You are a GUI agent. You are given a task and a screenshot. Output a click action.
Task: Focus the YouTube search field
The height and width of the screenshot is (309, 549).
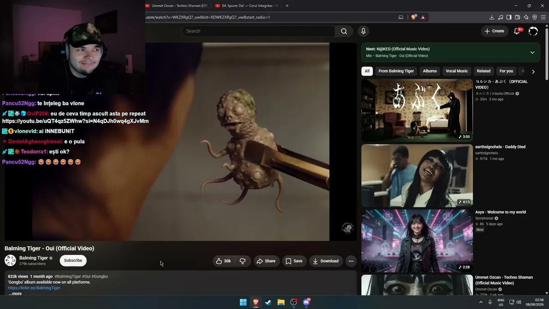(259, 31)
